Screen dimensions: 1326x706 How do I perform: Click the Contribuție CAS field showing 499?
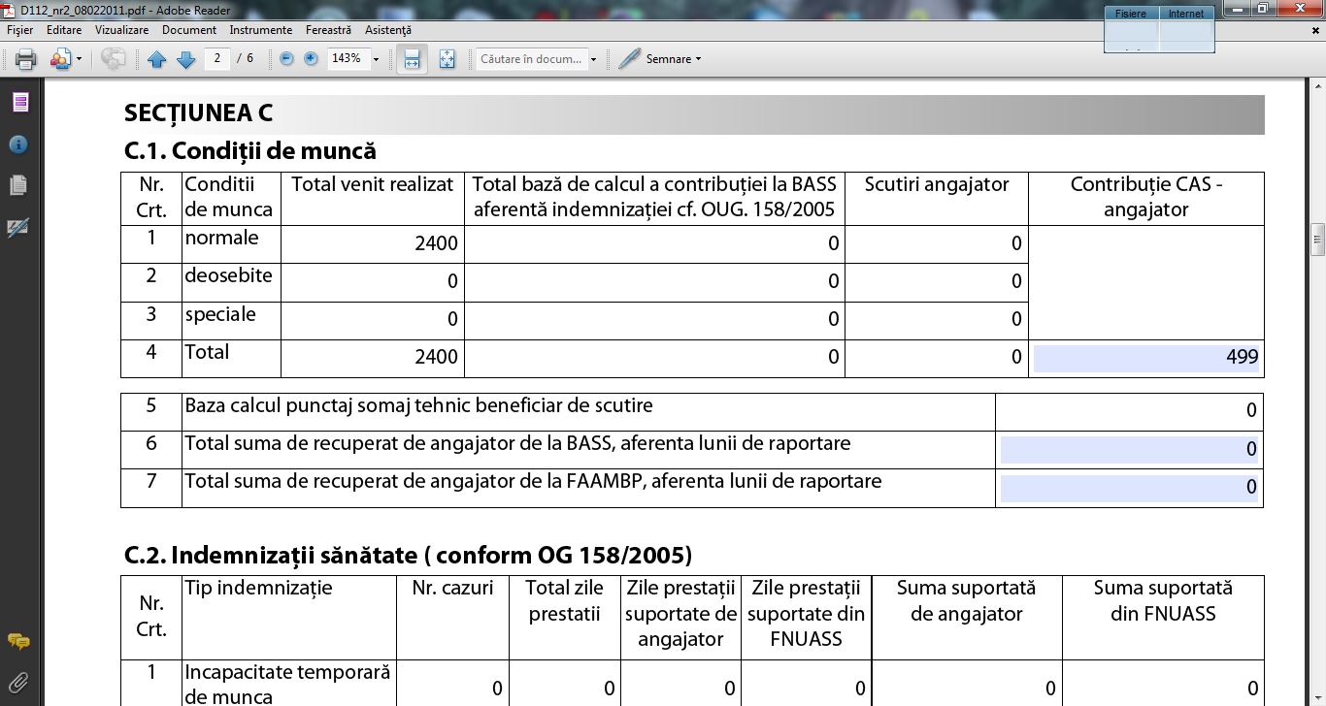point(1146,357)
